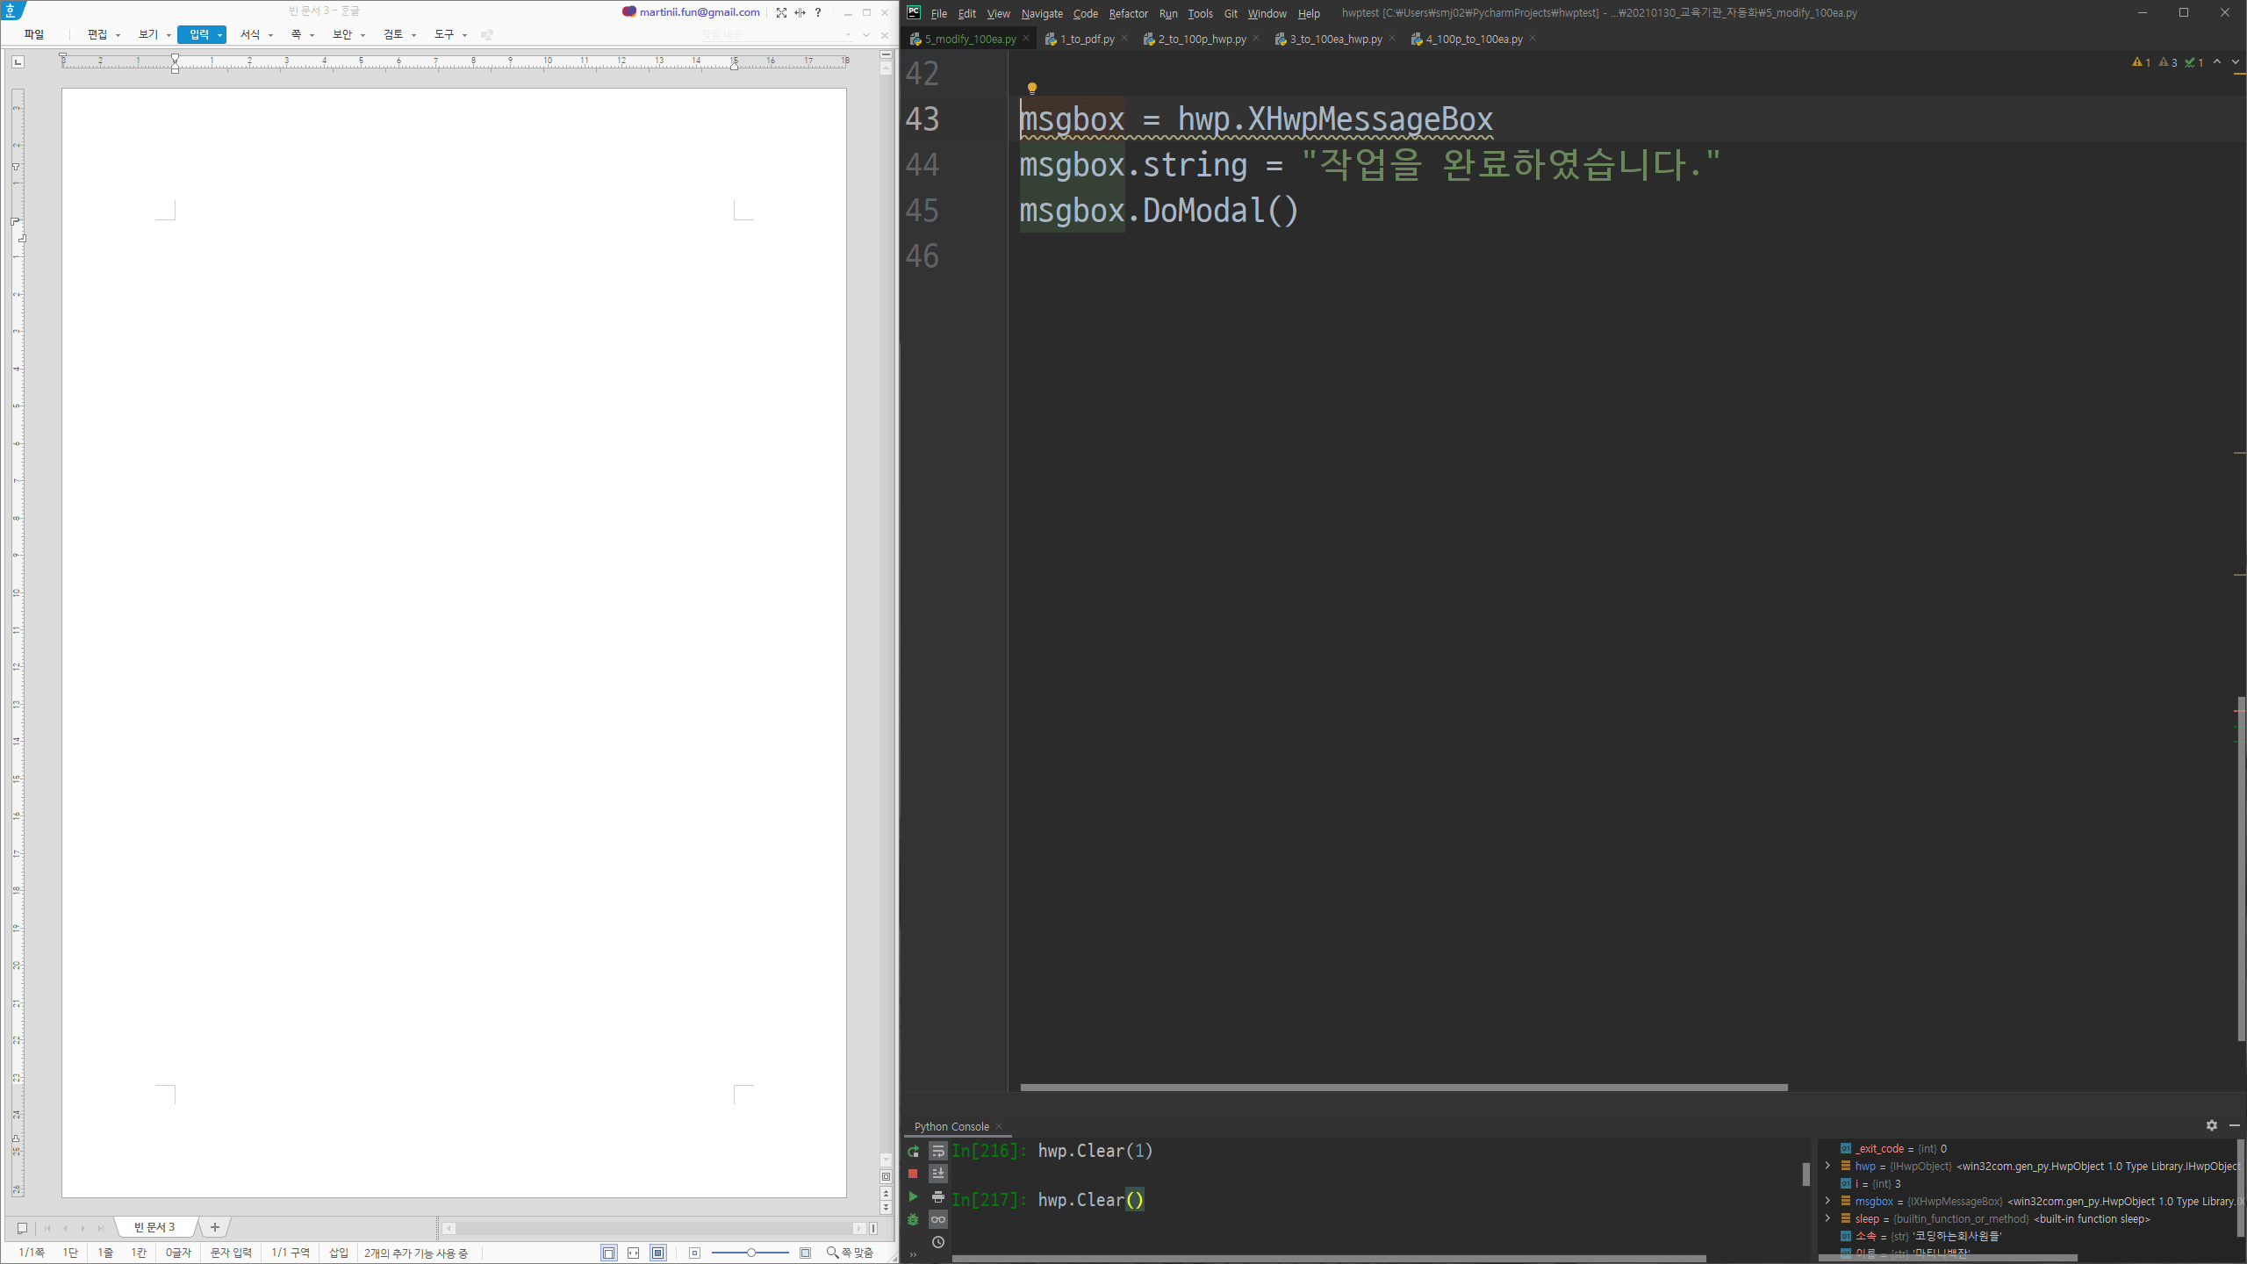Toggle show variables glasses button
Viewport: 2247px width, 1264px height.
click(937, 1219)
